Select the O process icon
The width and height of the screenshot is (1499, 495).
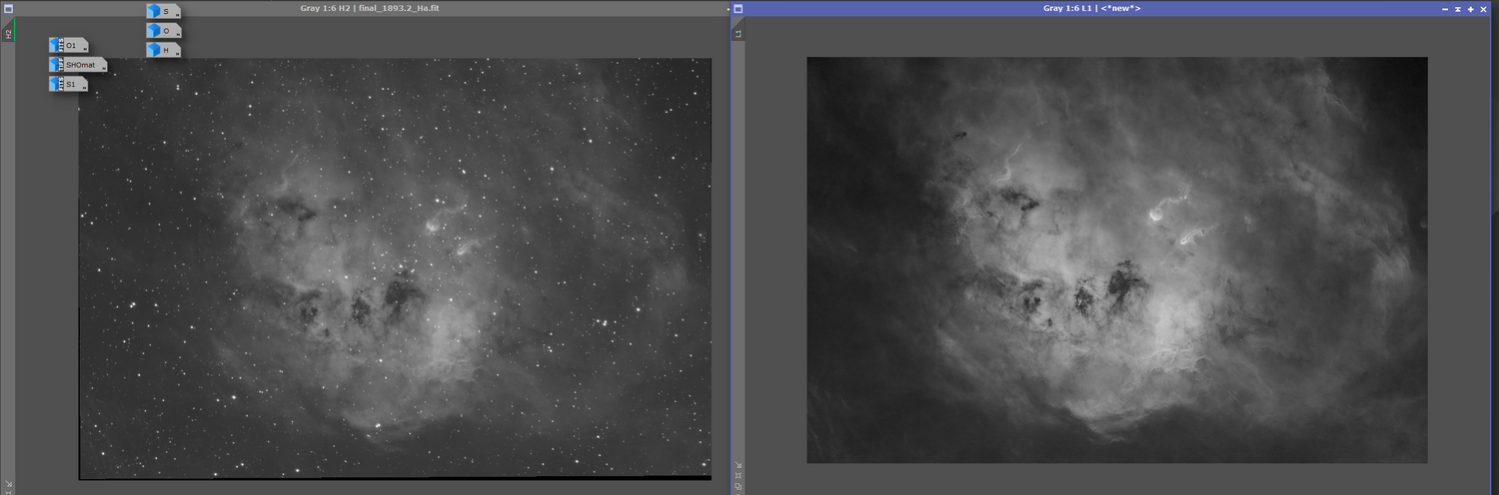(x=164, y=30)
